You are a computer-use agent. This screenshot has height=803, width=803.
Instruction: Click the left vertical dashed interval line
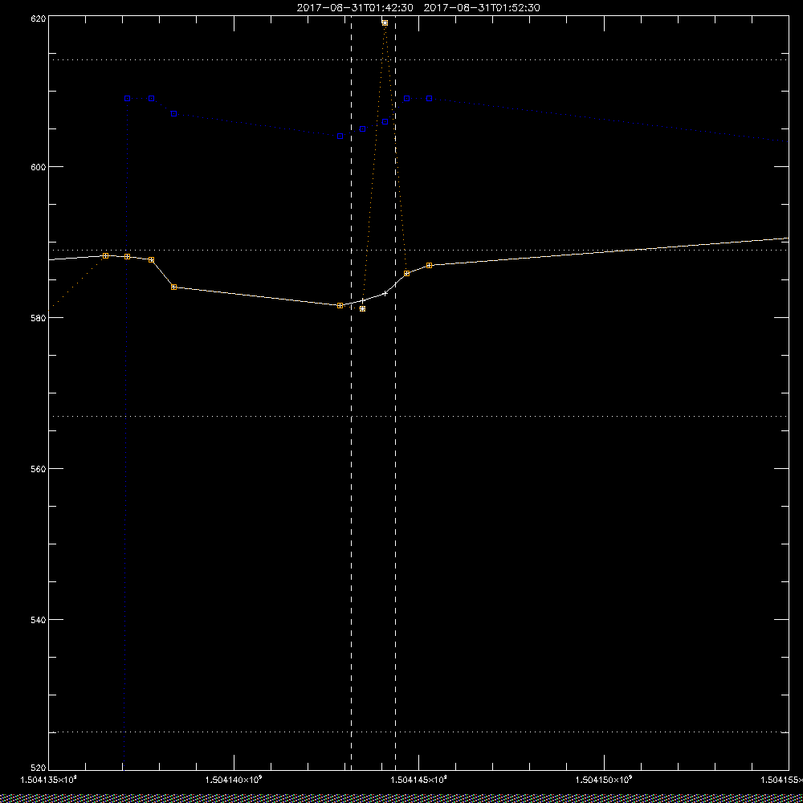pyautogui.click(x=352, y=392)
